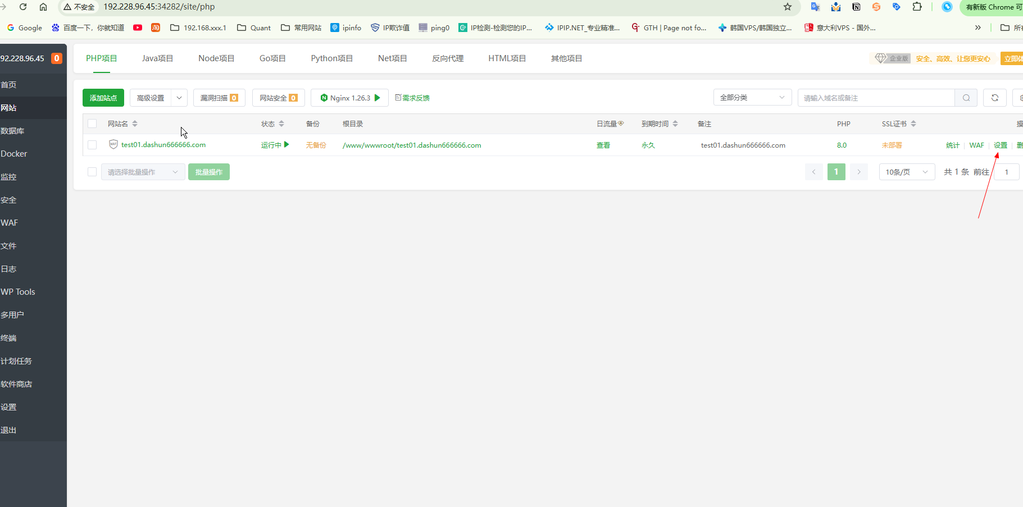The image size is (1023, 507).
Task: Open the 192.168.xxx.1 bookmarks folder
Action: tap(198, 28)
